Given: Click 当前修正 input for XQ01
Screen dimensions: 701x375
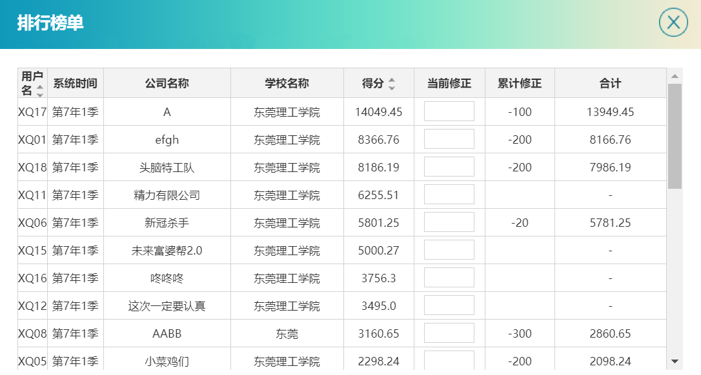Looking at the screenshot, I should pos(449,139).
